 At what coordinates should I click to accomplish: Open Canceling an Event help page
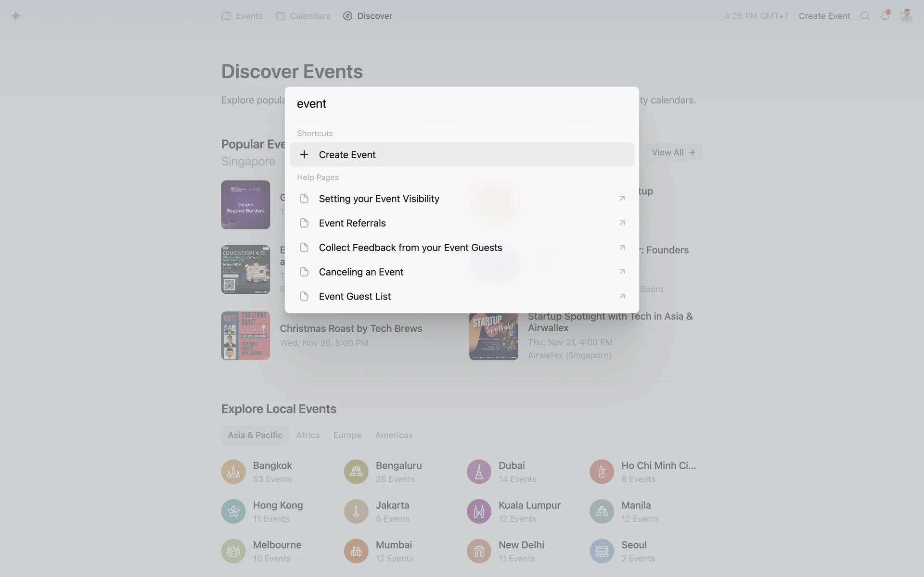(x=361, y=272)
